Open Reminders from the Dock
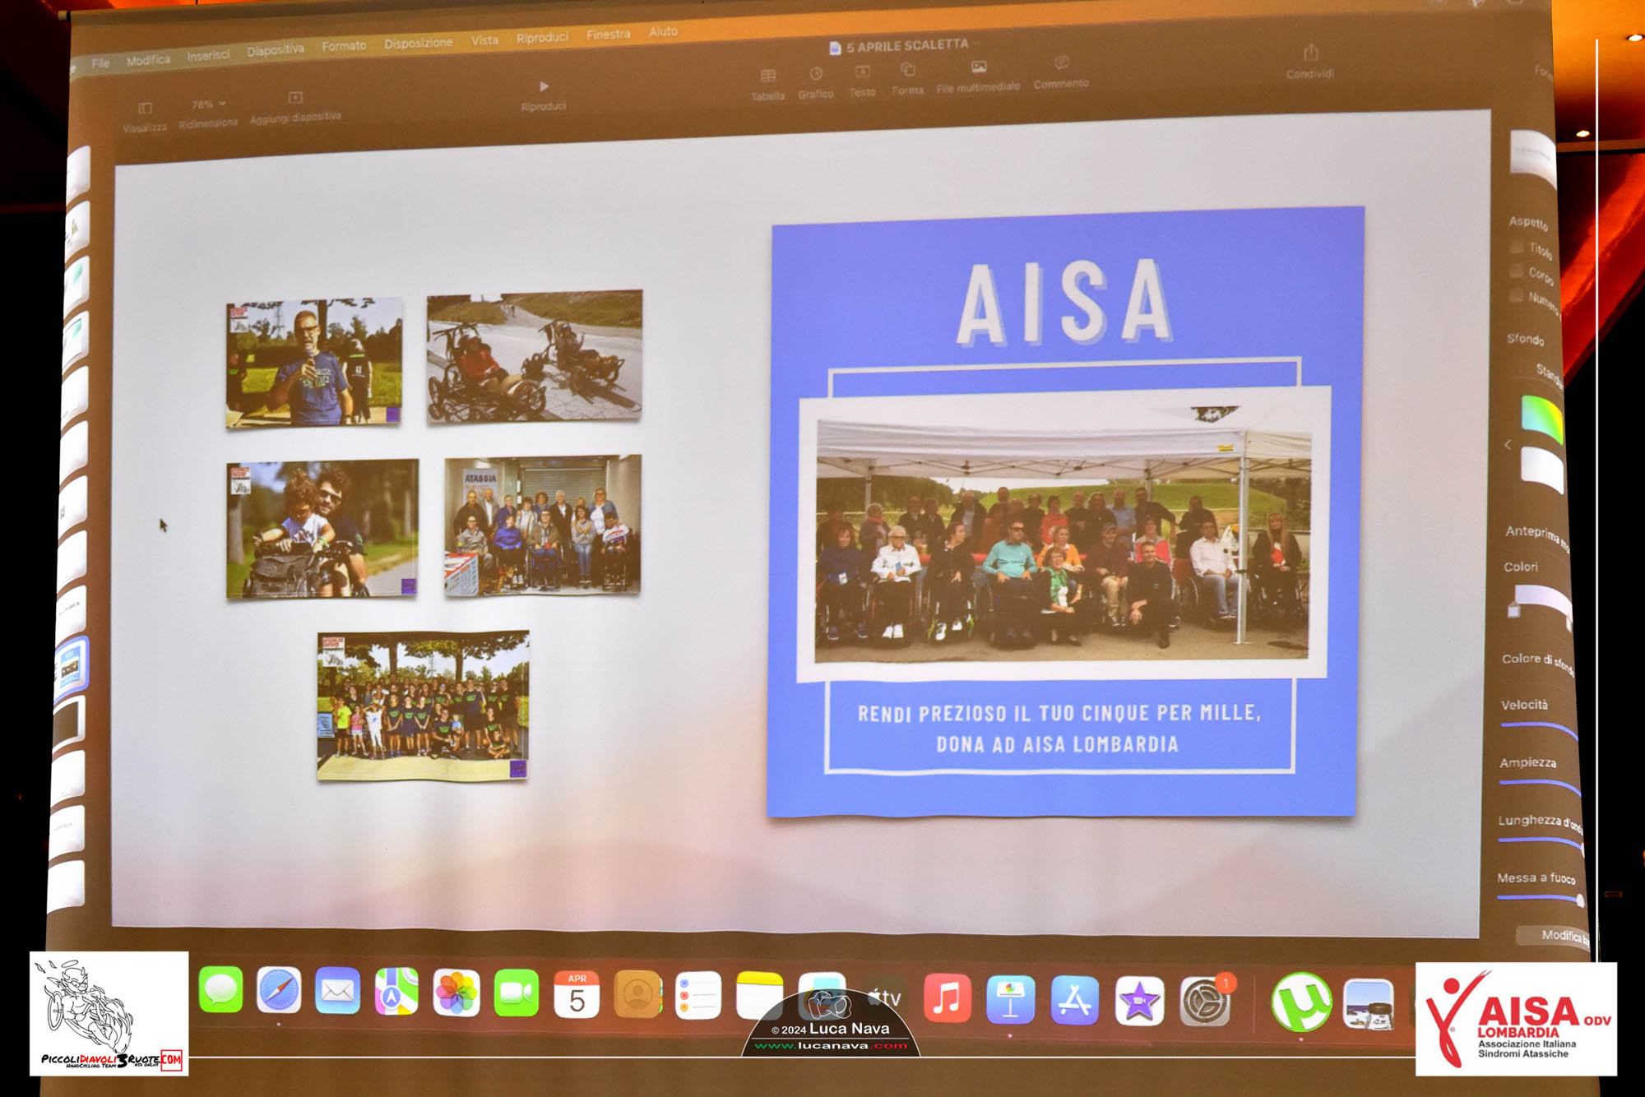 point(698,996)
